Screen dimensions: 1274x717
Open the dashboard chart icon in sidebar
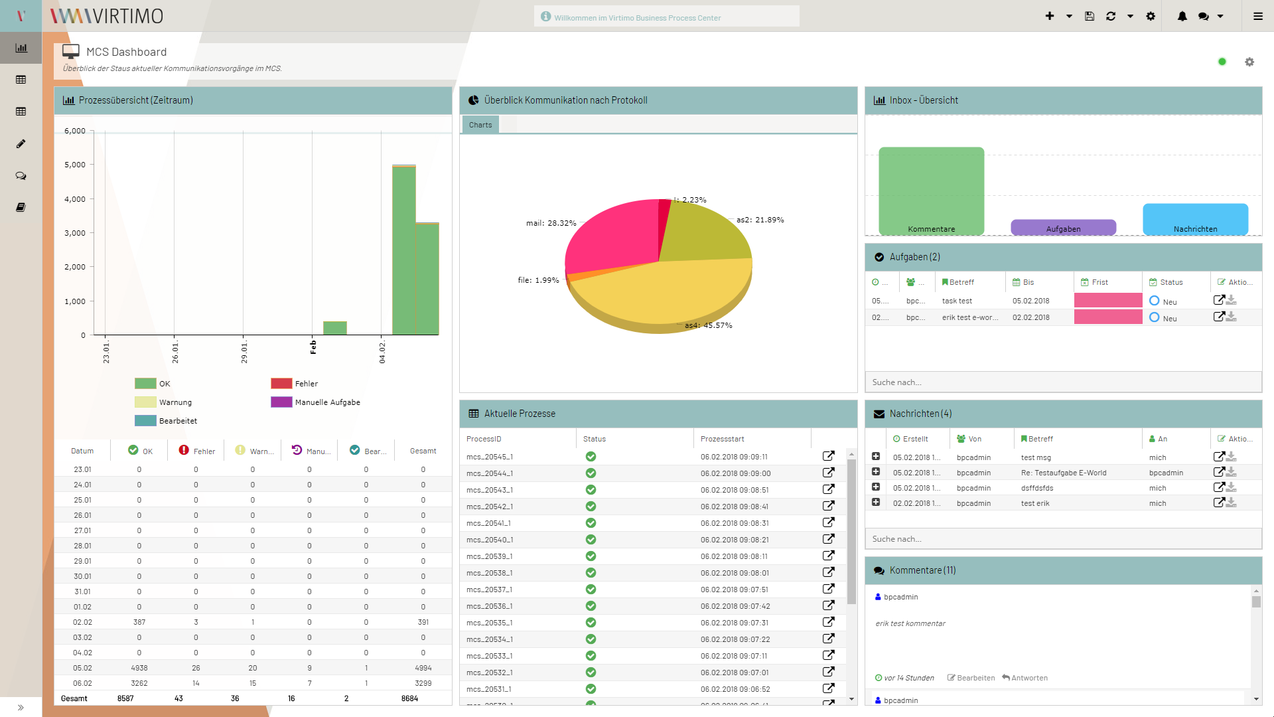[x=21, y=48]
